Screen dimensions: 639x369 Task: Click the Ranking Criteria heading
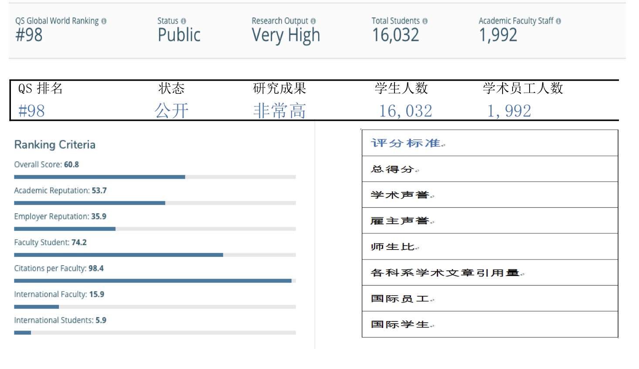55,145
